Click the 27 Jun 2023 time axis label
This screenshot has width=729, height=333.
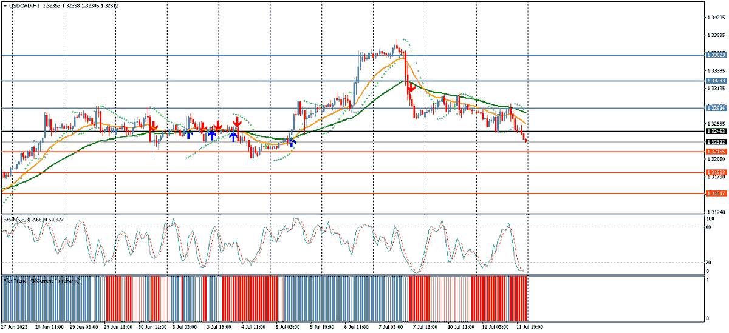tap(15, 326)
